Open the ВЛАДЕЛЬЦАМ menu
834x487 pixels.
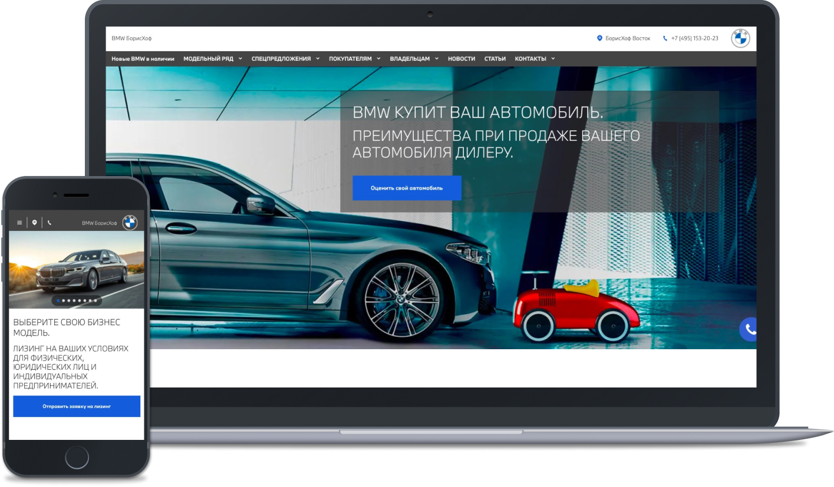tap(410, 59)
